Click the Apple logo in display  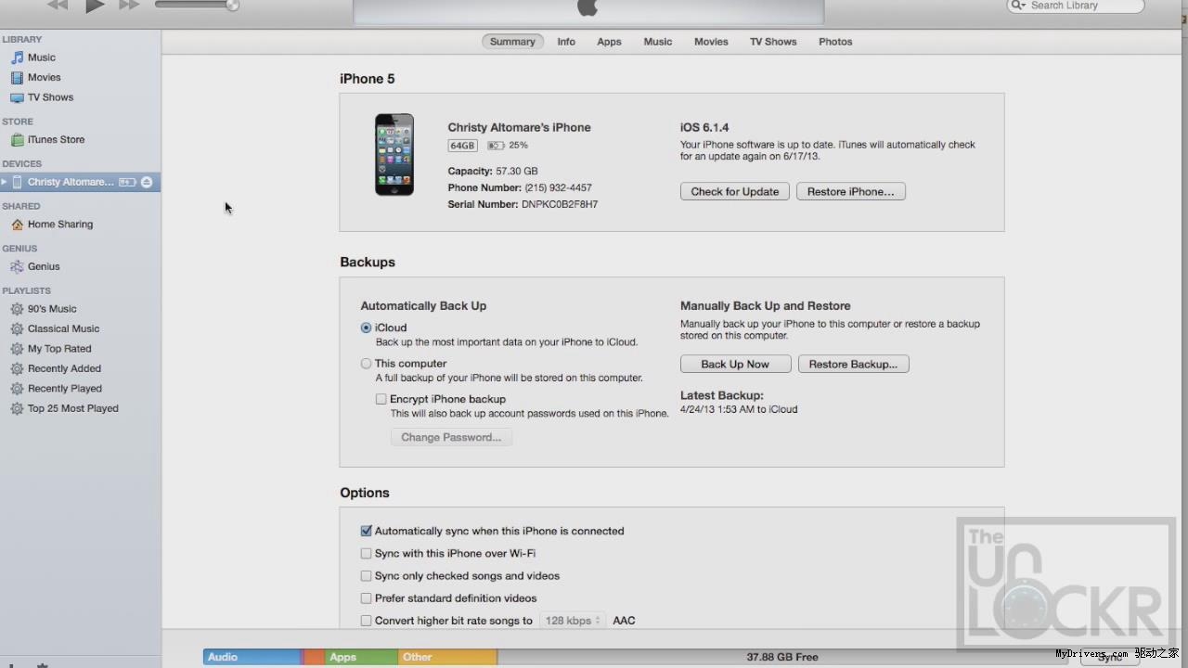click(x=588, y=7)
